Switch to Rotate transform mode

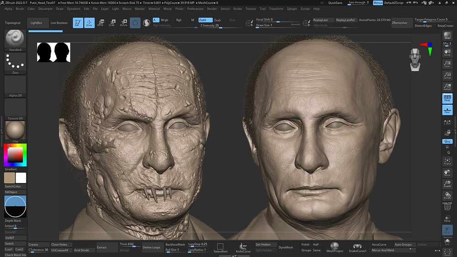[123, 23]
